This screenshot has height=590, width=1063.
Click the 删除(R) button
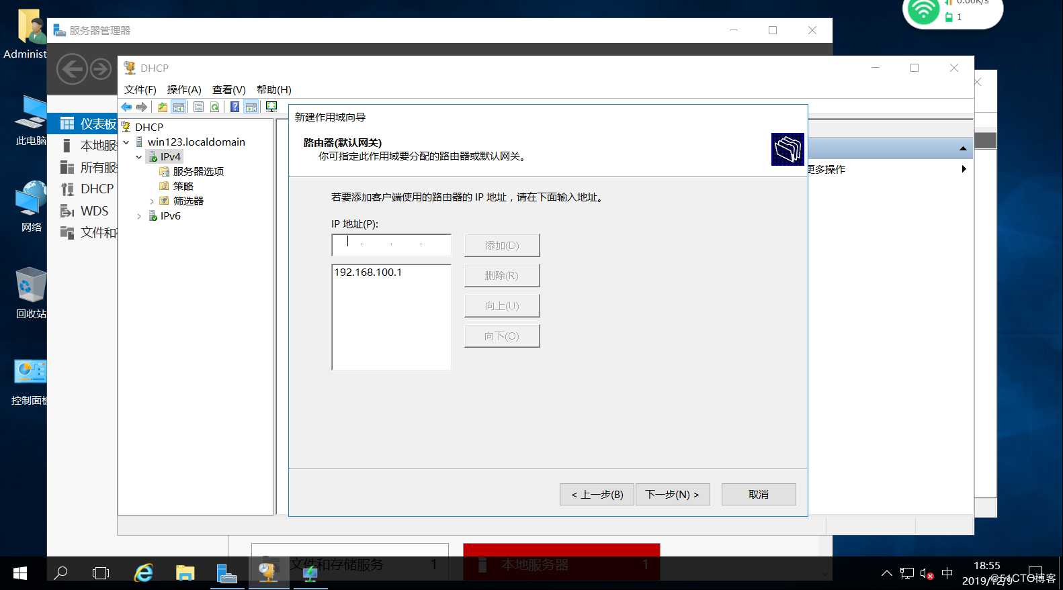click(502, 276)
